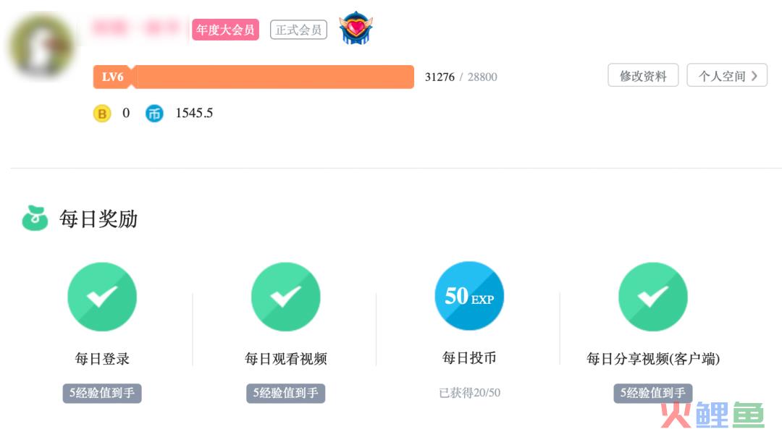The height and width of the screenshot is (432, 782).
Task: Open 个人空间 personal space
Action: pos(727,75)
